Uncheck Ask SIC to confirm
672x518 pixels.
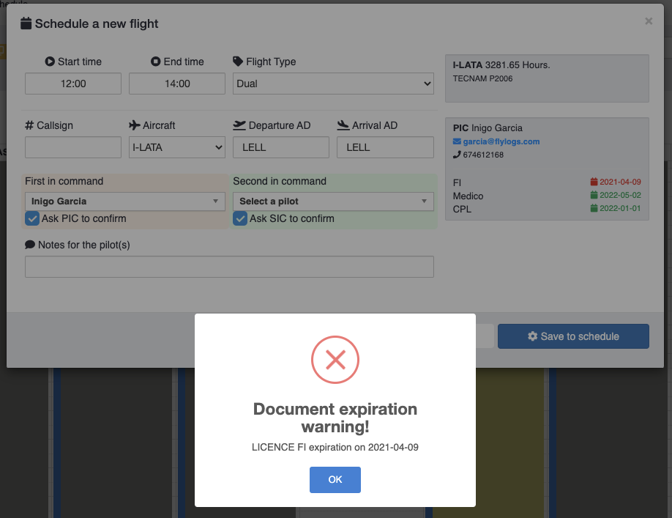240,218
